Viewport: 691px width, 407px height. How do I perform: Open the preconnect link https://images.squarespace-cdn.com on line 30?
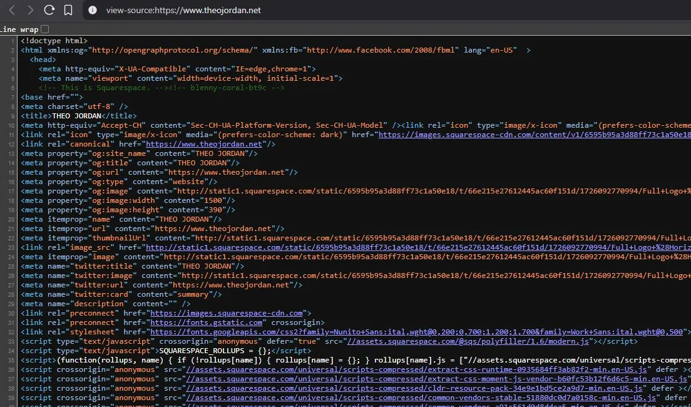pyautogui.click(x=227, y=313)
